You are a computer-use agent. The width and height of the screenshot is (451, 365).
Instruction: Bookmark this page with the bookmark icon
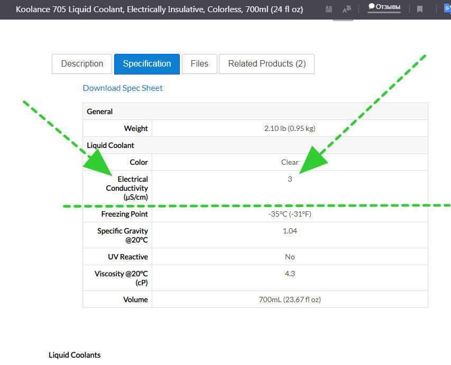pyautogui.click(x=420, y=9)
